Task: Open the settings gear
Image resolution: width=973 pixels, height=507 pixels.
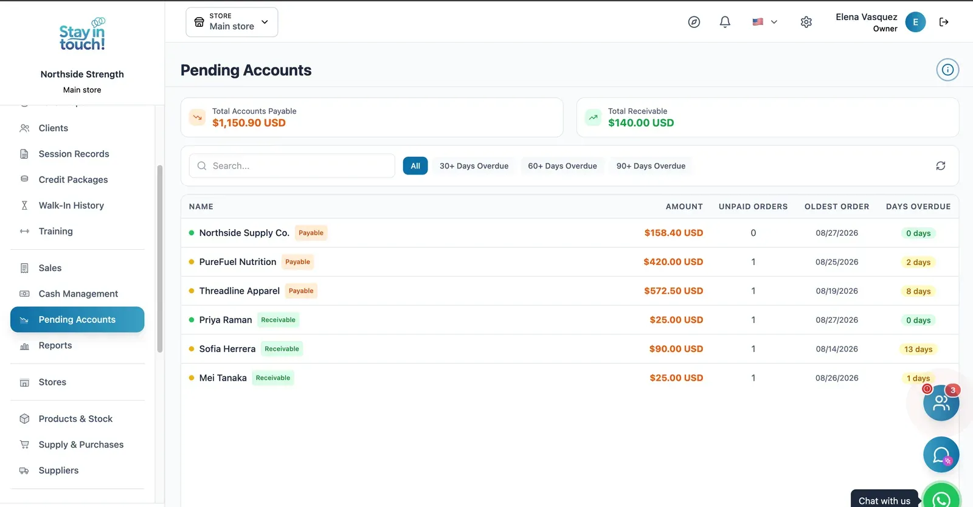Action: (806, 22)
